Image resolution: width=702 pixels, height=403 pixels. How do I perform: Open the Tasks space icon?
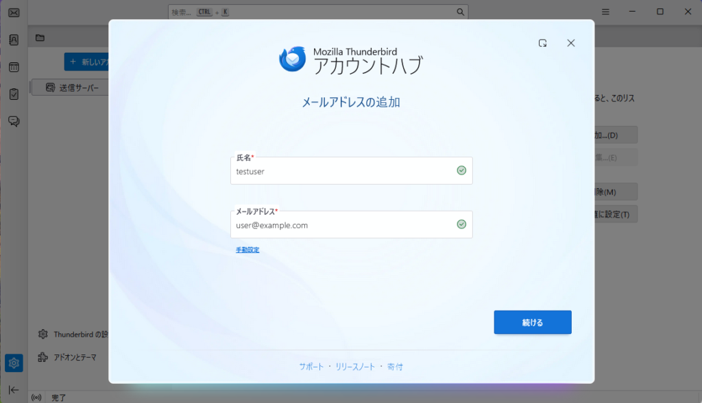pyautogui.click(x=14, y=94)
